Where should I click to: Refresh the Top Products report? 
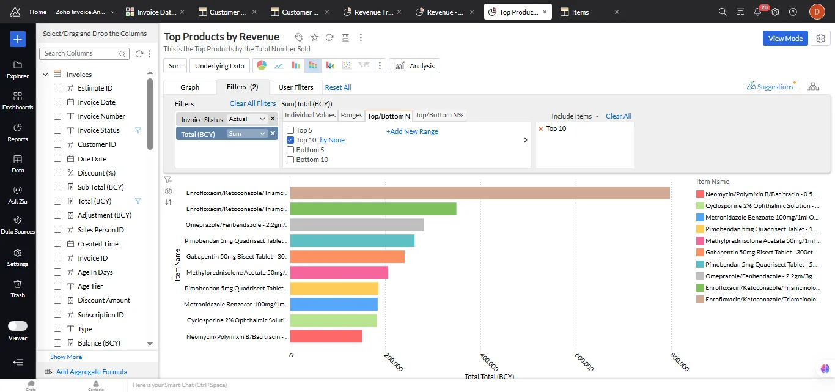[329, 37]
